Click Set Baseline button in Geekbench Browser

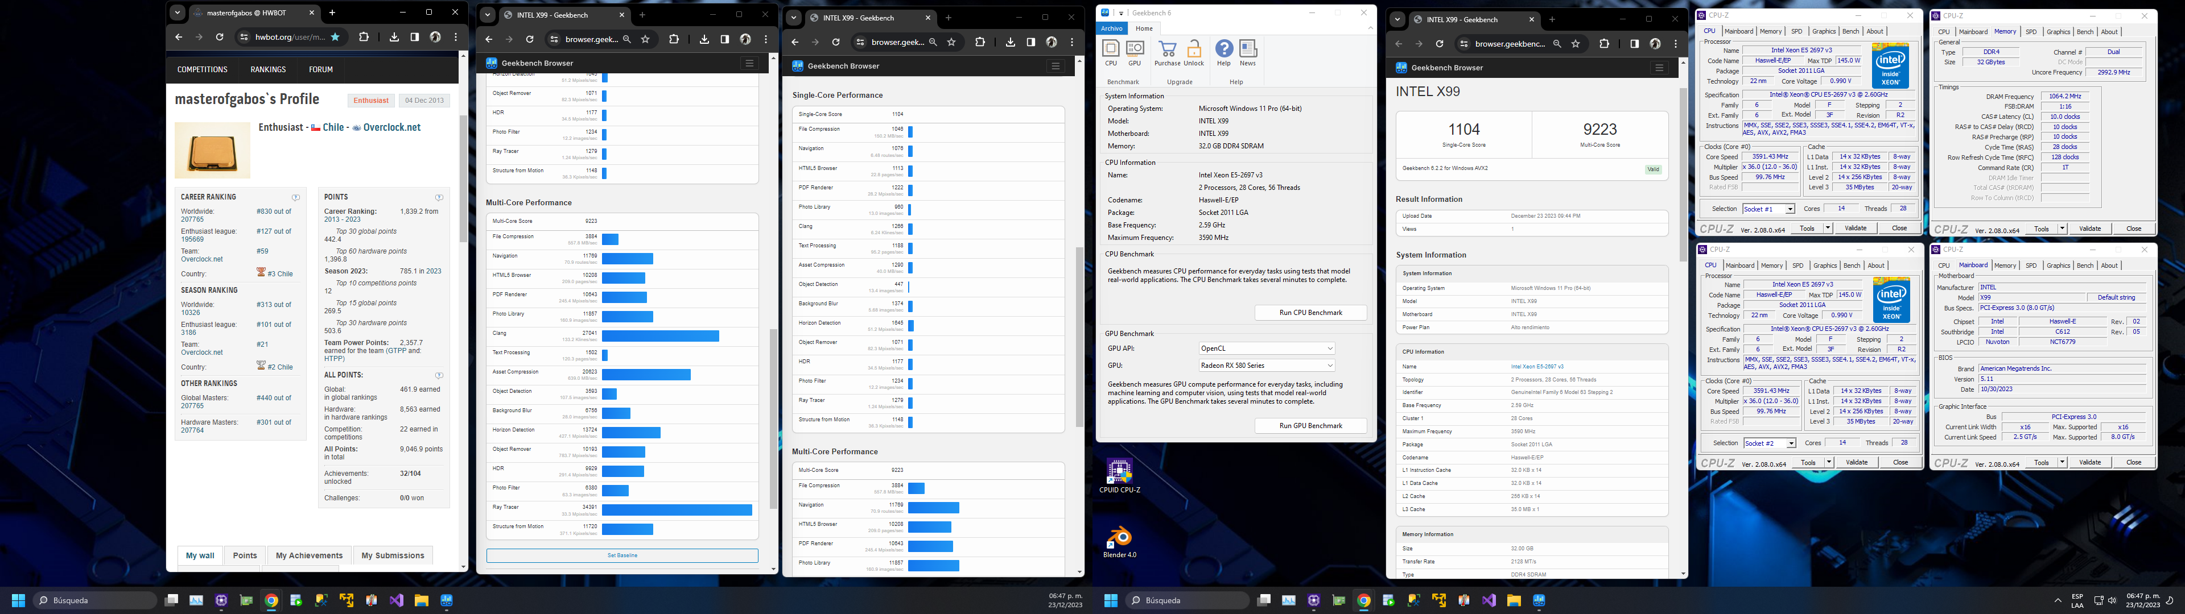click(622, 555)
